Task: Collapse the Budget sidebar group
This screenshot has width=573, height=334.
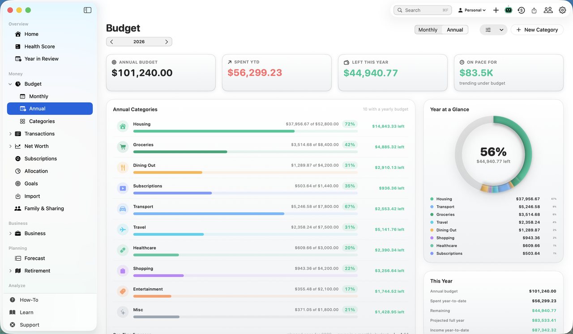Action: tap(10, 84)
